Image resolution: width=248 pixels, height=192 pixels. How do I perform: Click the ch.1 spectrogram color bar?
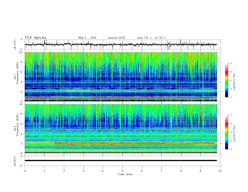pos(226,80)
